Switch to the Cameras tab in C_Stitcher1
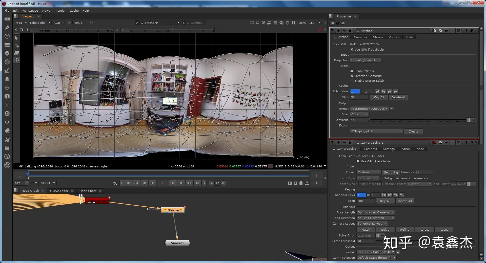Image resolution: width=486 pixels, height=263 pixels. (360, 37)
